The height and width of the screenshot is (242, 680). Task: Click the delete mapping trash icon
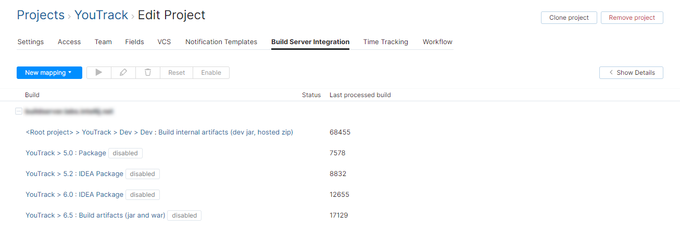point(148,73)
